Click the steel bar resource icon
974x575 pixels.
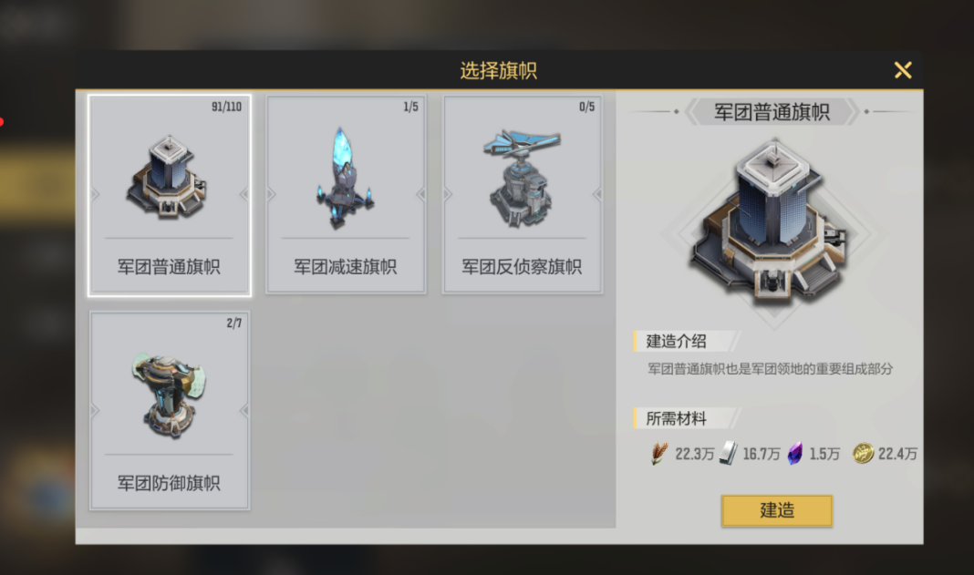click(728, 454)
